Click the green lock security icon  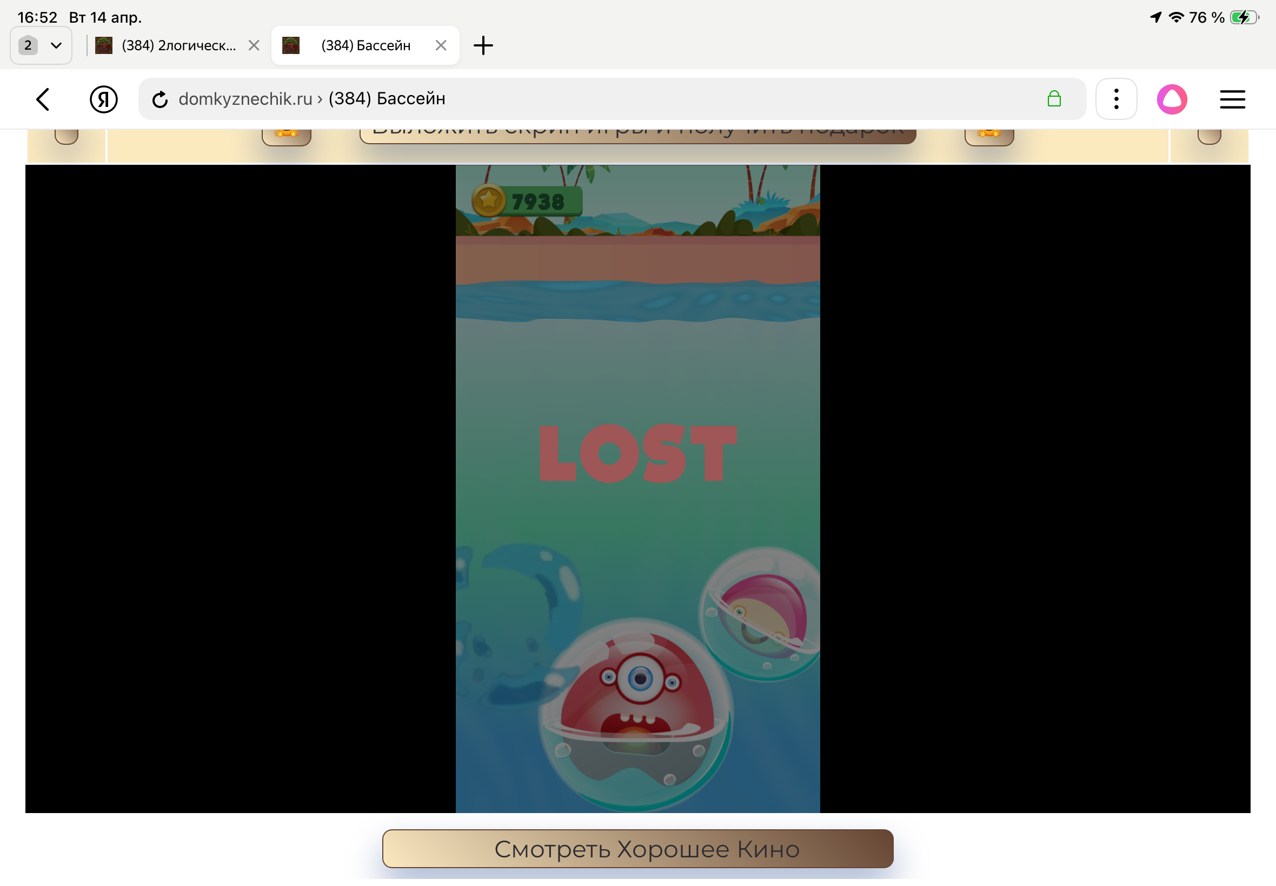[x=1053, y=99]
